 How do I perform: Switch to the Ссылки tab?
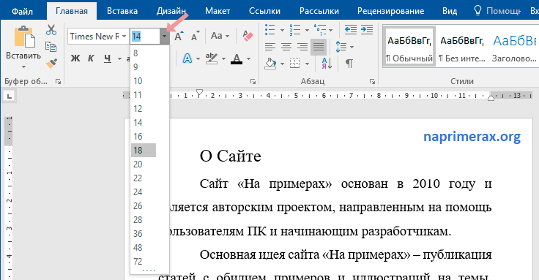click(x=264, y=11)
